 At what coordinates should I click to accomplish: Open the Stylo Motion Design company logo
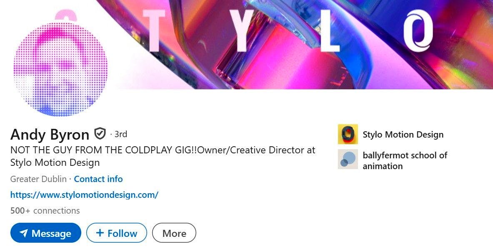point(348,134)
